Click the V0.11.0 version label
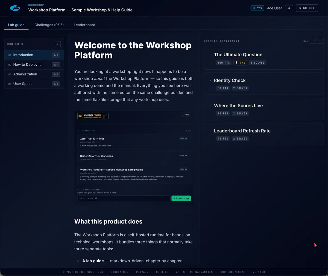 pyautogui.click(x=259, y=272)
